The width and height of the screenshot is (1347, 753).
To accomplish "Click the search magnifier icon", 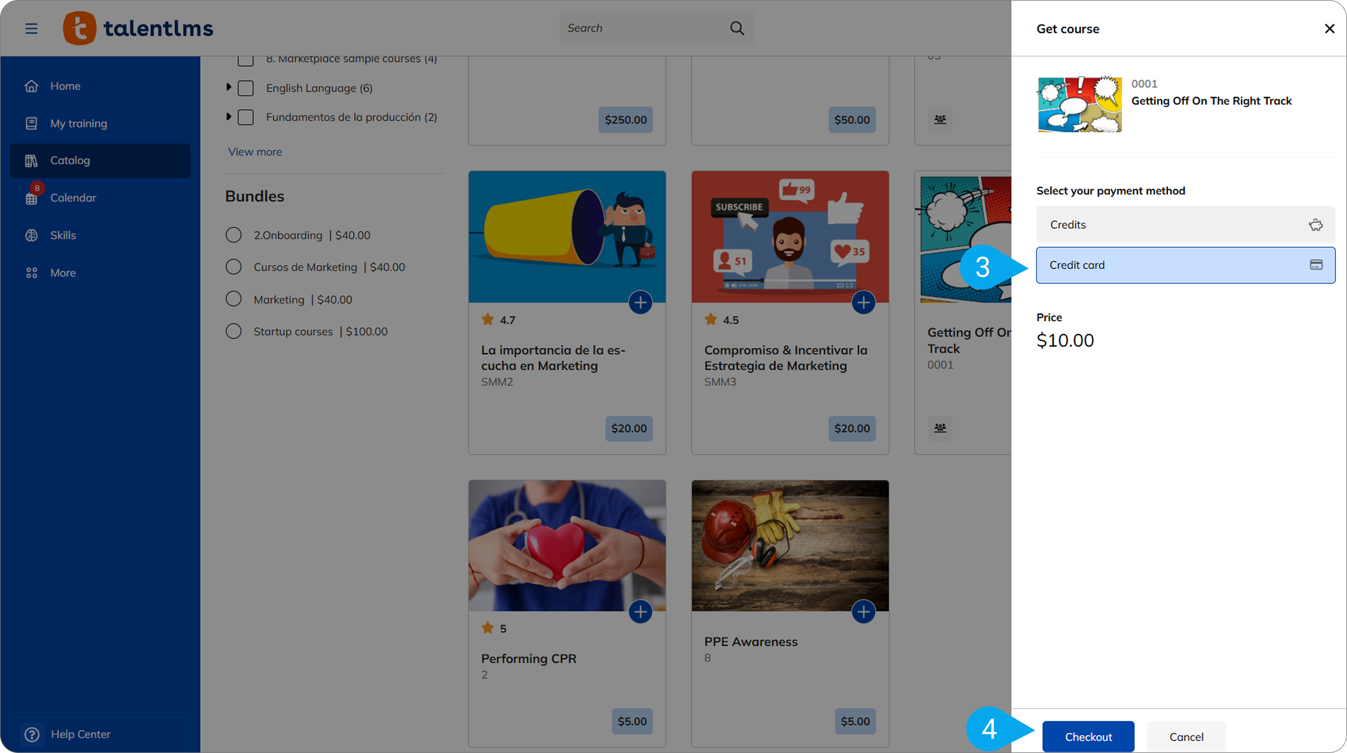I will coord(737,28).
